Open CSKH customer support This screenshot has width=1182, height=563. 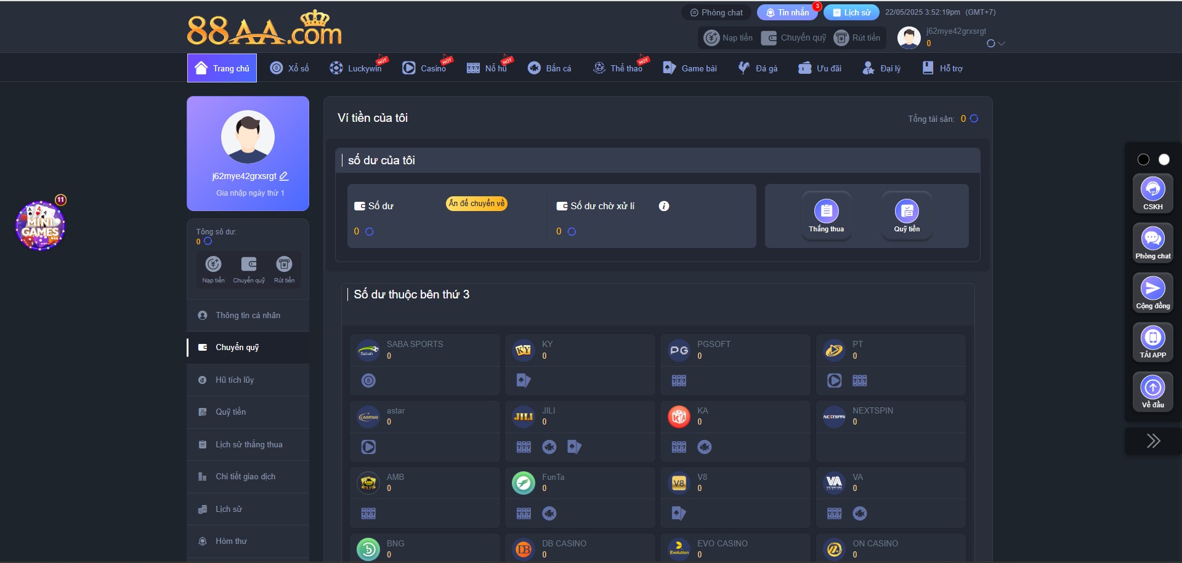pos(1152,194)
